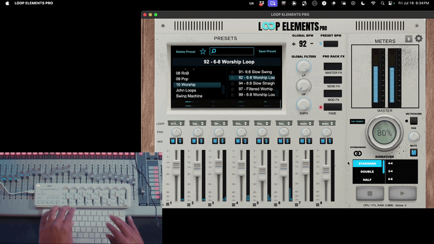434x244 pixels.
Task: Open the up-down selector beside Meters gear
Action: [409, 38]
